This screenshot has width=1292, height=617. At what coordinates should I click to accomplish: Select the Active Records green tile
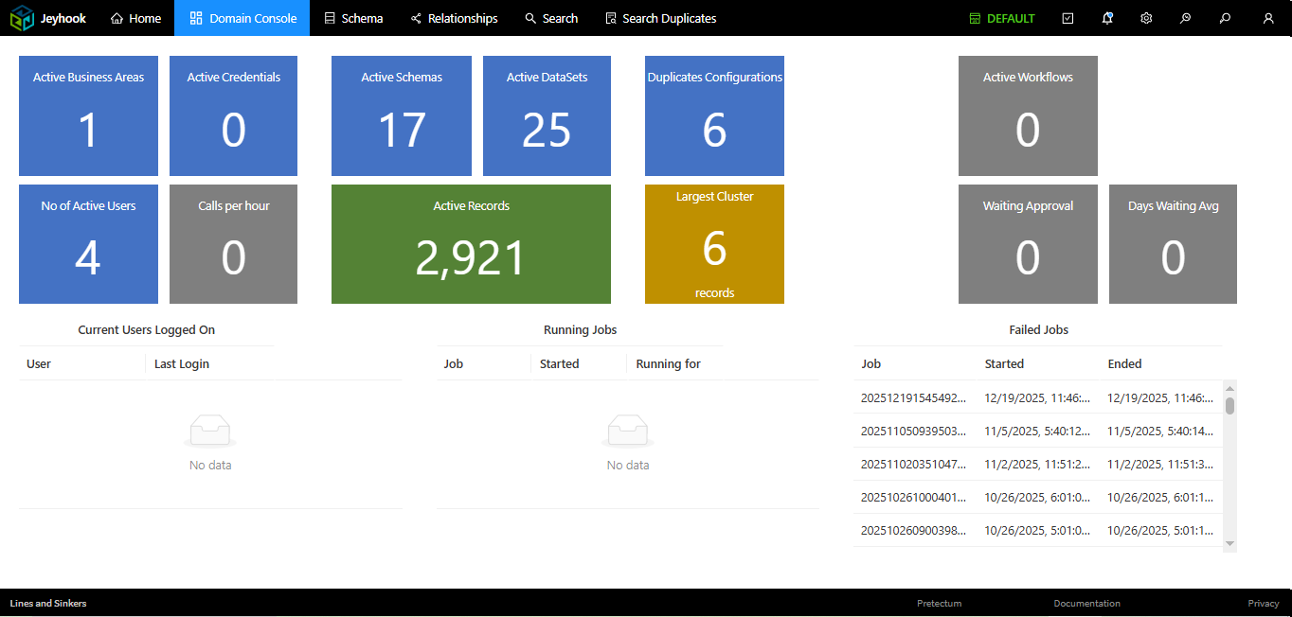click(x=471, y=243)
